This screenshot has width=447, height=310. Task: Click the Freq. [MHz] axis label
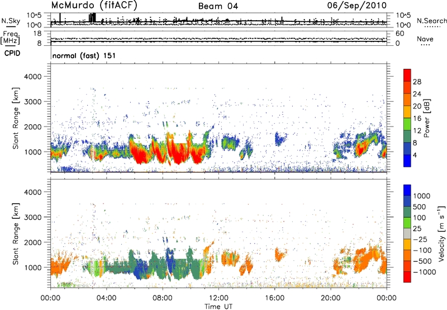tap(10, 38)
